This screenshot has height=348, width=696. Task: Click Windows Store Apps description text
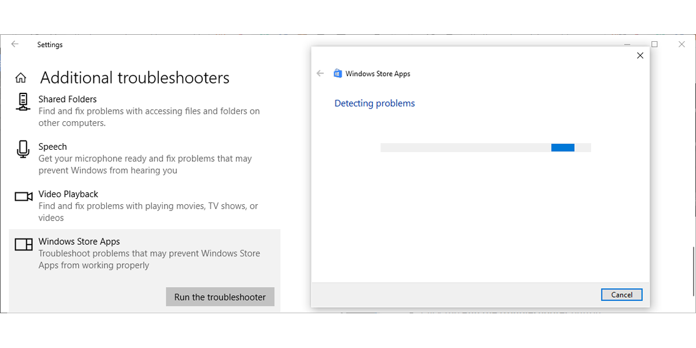tap(149, 259)
